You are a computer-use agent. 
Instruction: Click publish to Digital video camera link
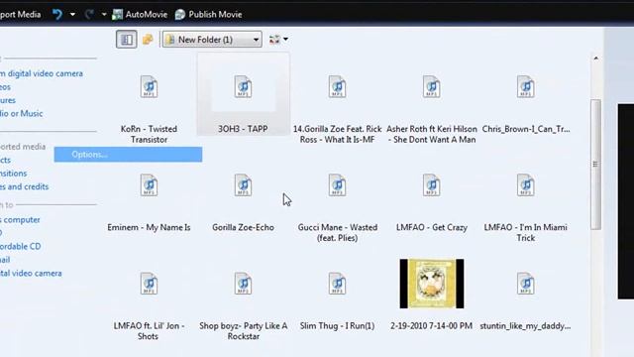(31, 274)
